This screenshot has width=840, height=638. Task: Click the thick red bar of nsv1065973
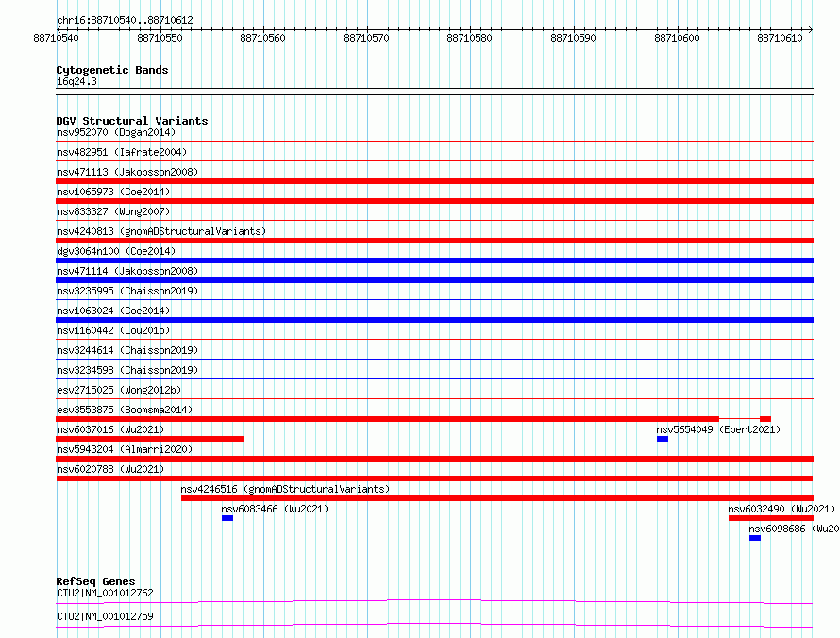click(434, 201)
